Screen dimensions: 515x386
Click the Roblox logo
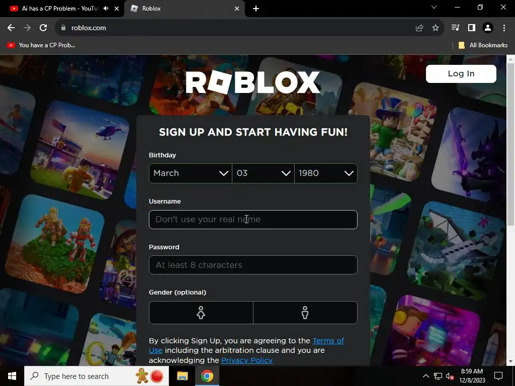[x=252, y=82]
